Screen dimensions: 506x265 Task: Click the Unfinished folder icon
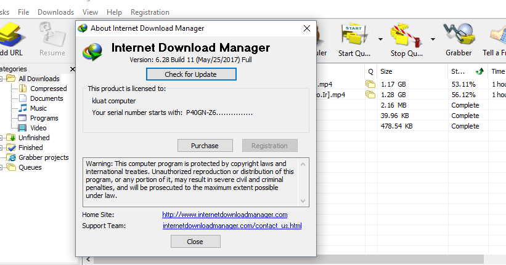11,138
